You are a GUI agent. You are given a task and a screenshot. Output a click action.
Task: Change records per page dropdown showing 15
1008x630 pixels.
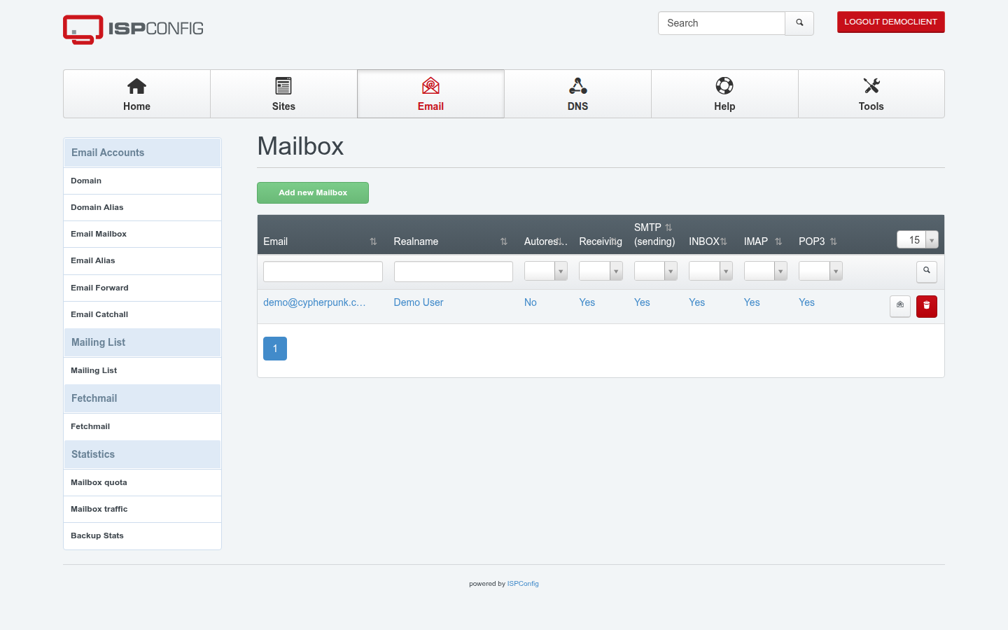(x=917, y=240)
